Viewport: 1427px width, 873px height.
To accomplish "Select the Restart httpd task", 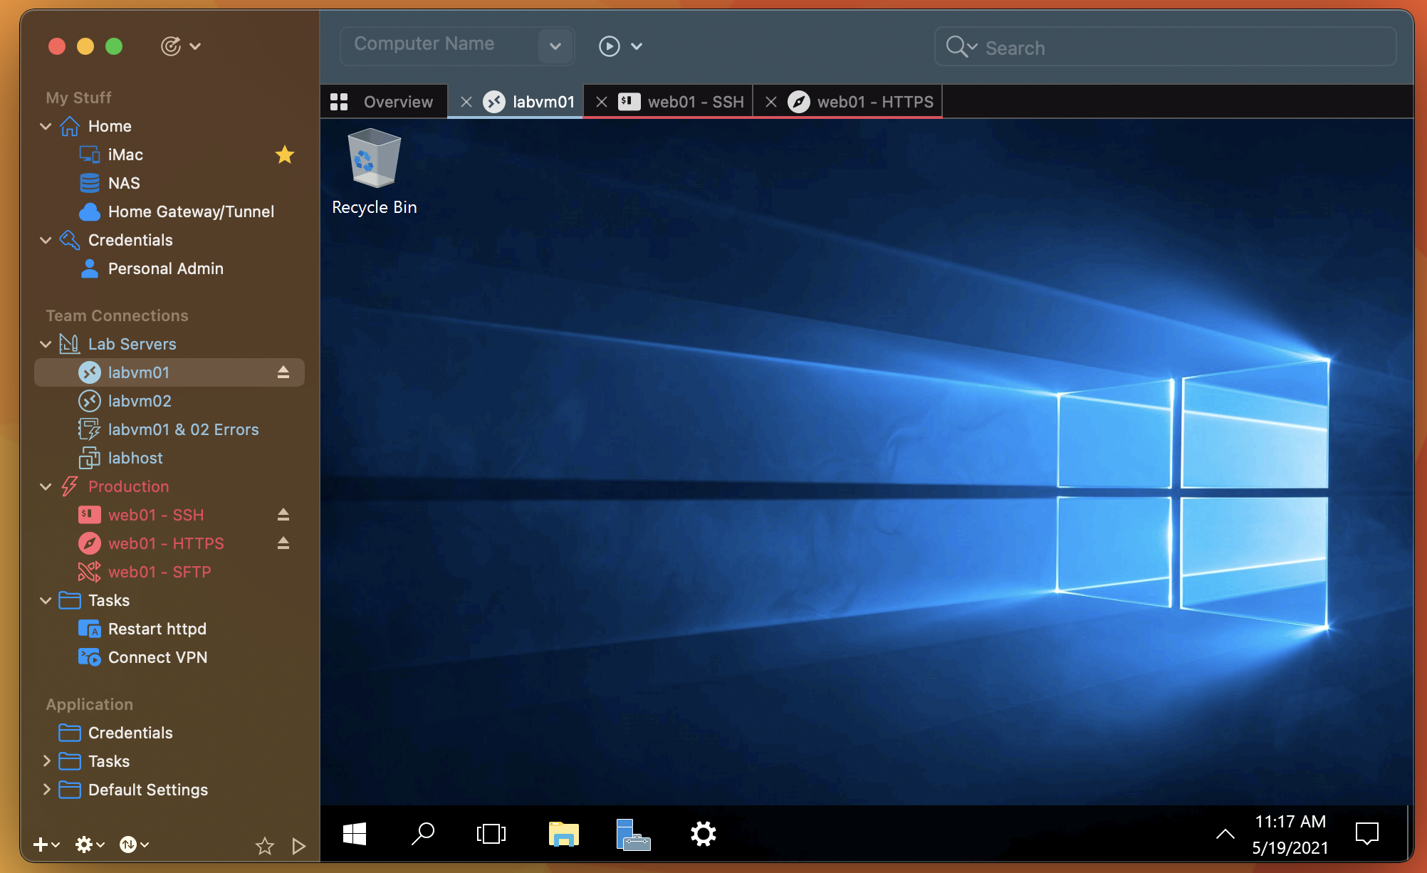I will pos(157,629).
